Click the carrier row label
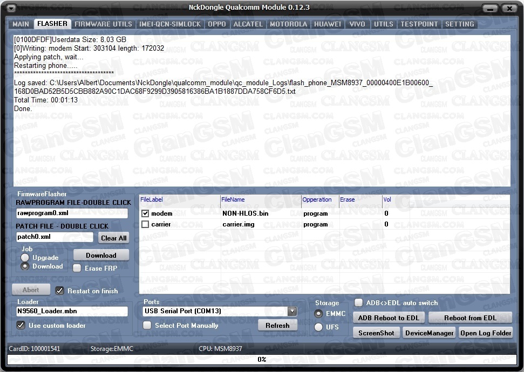 [161, 224]
